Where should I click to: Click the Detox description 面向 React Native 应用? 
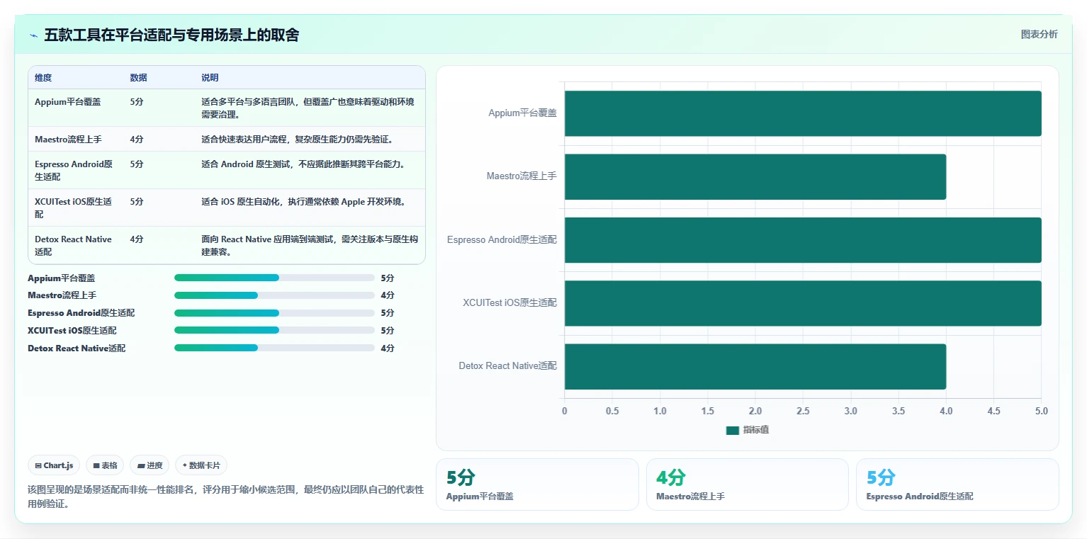click(x=309, y=245)
